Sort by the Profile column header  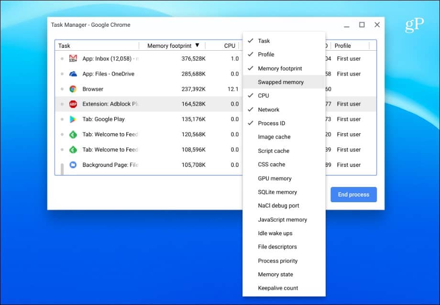350,45
